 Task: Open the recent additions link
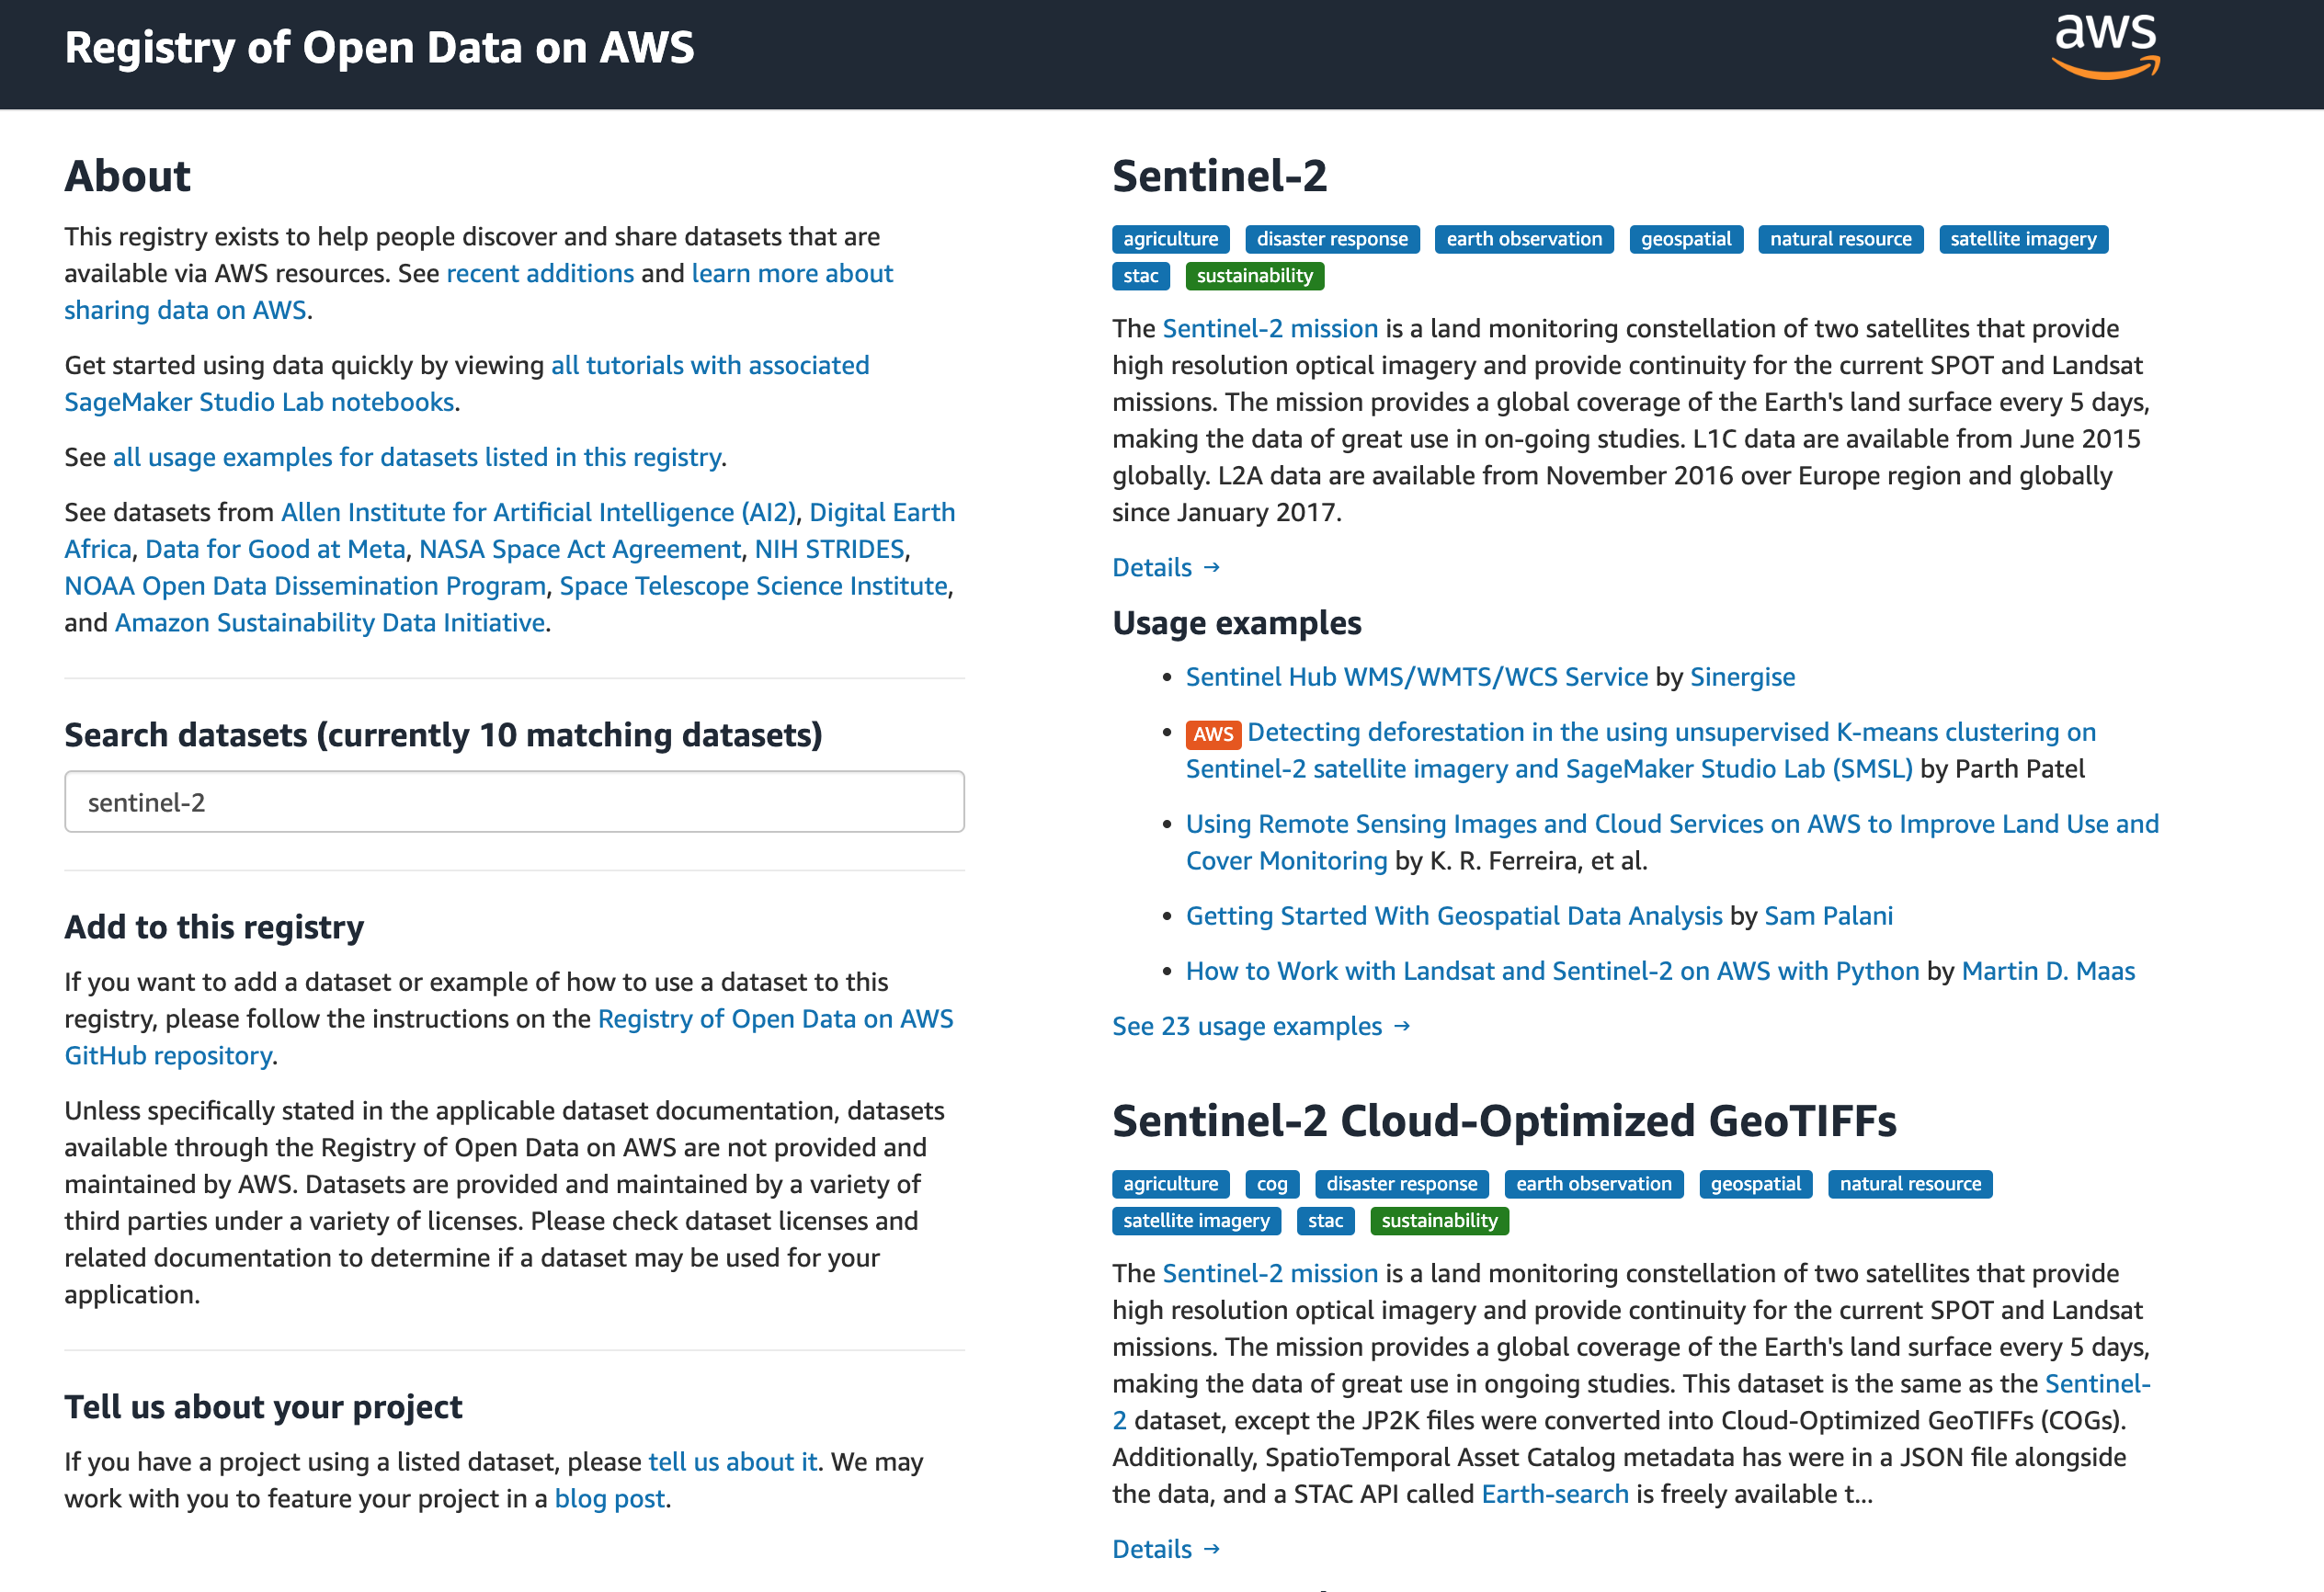click(540, 273)
